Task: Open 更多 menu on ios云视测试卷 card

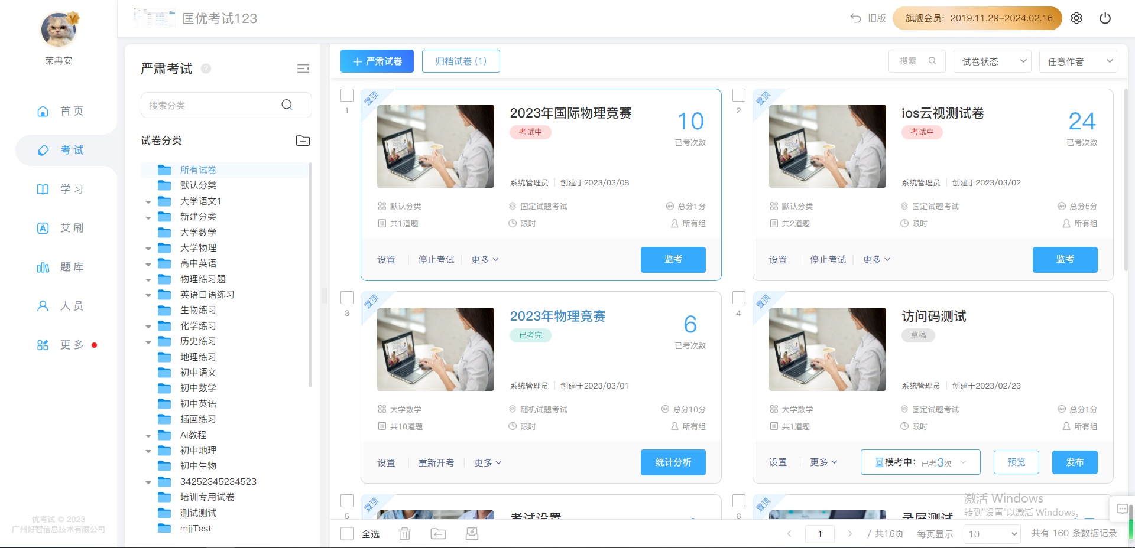Action: [x=877, y=260]
